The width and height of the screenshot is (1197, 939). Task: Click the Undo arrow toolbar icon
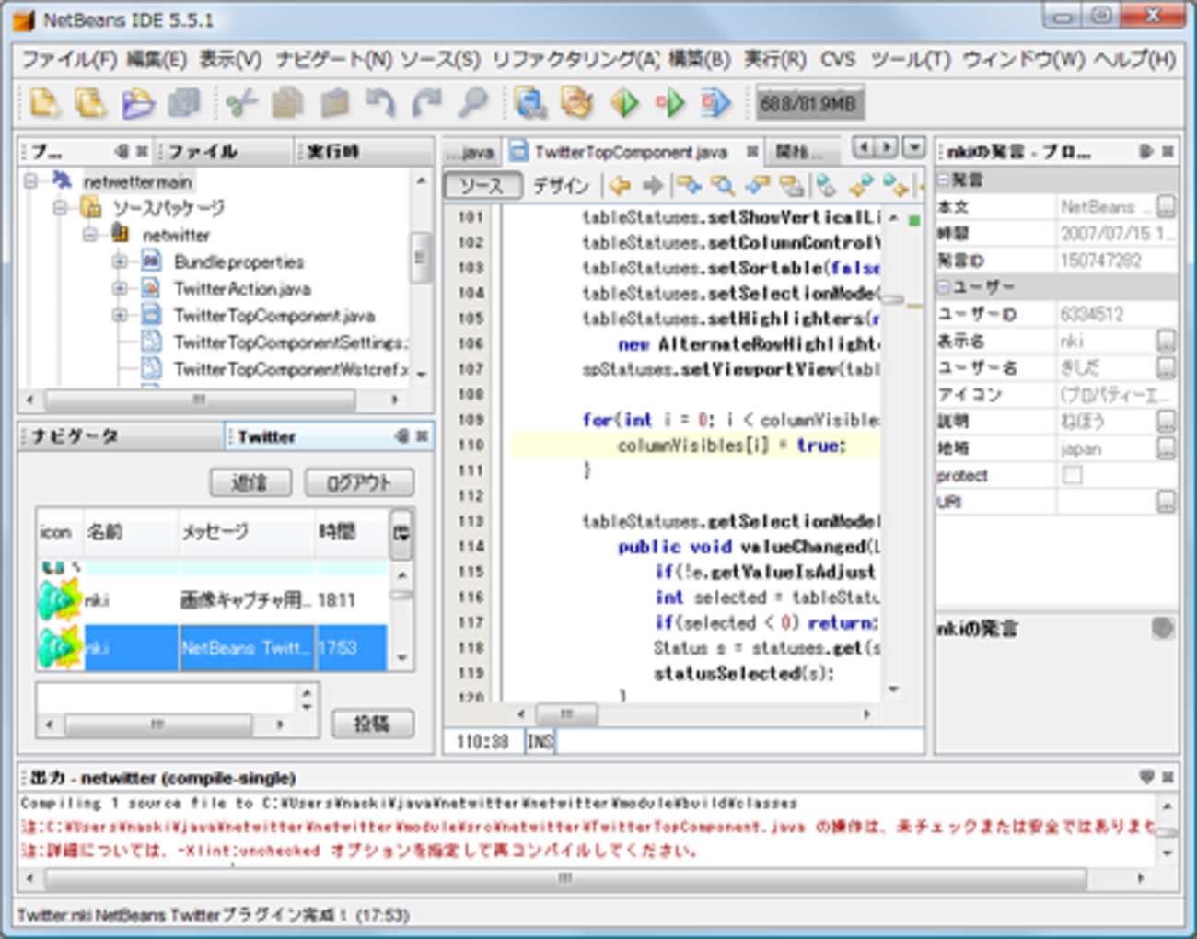[x=380, y=103]
